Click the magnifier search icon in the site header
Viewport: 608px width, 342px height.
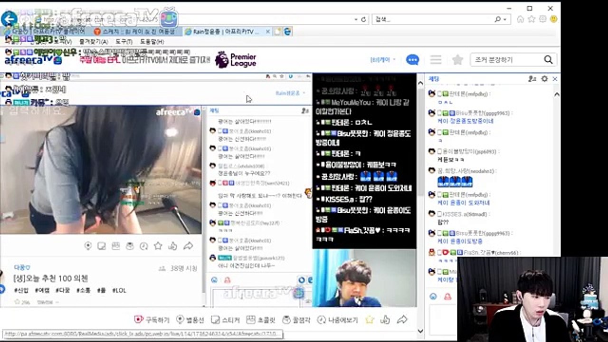(548, 60)
